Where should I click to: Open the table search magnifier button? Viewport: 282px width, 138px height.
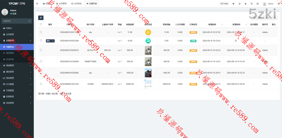[x=275, y=18]
